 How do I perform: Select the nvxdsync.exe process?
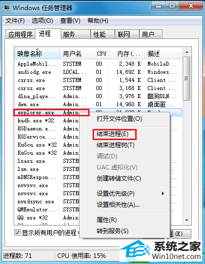click(x=36, y=201)
